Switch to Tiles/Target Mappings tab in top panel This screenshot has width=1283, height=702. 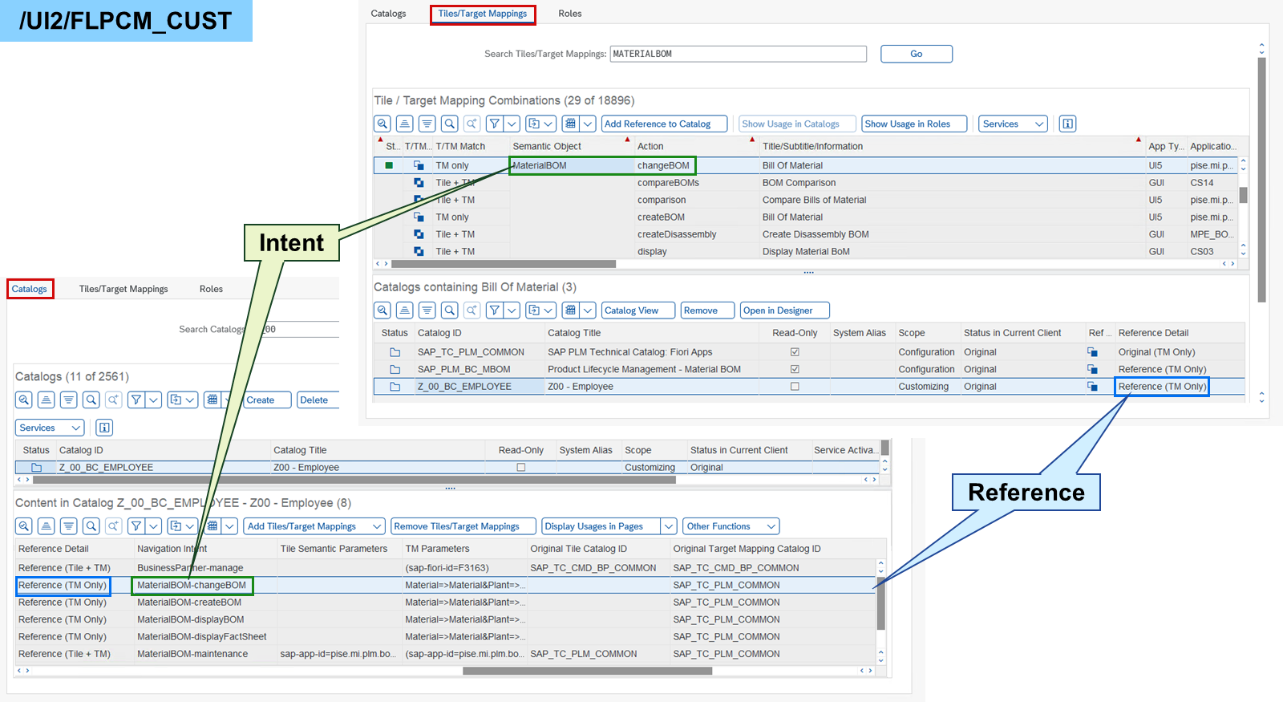coord(483,14)
